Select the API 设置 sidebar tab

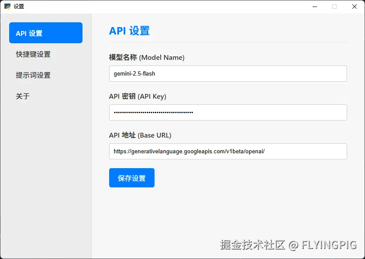[46, 33]
